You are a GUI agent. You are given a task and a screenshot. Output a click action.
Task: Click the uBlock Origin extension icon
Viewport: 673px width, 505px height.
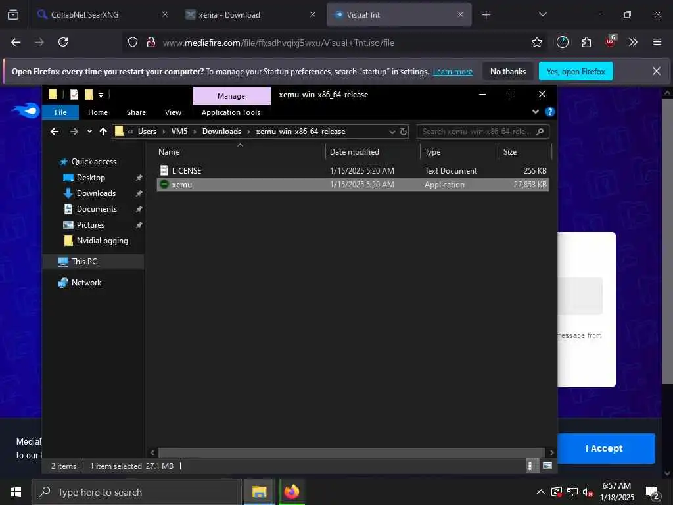click(611, 41)
